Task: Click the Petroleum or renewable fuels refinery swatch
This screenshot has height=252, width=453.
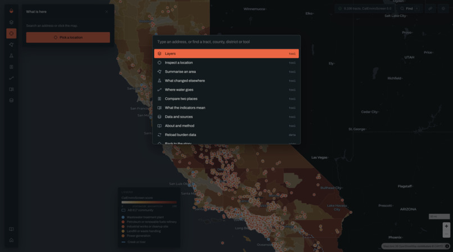Action: click(123, 222)
